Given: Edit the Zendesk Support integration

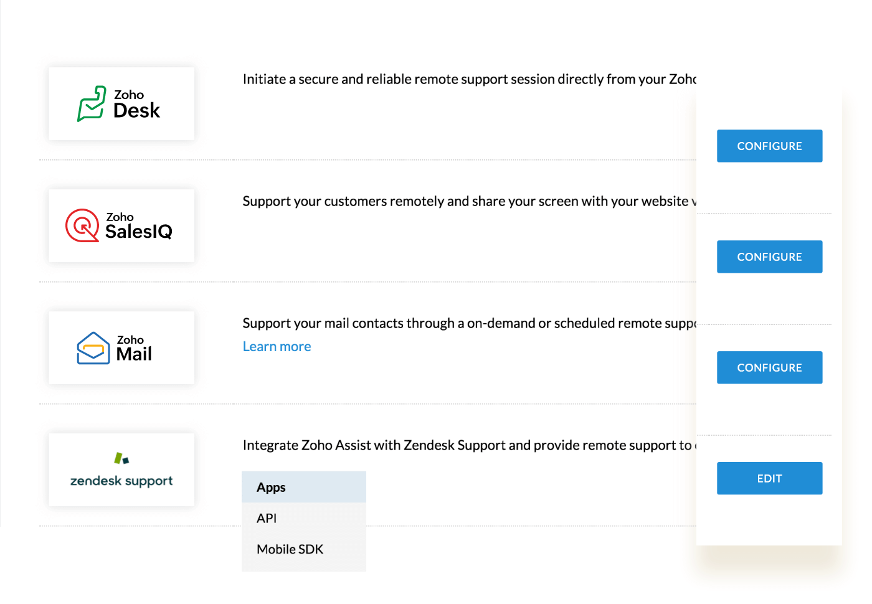Looking at the screenshot, I should coord(770,478).
